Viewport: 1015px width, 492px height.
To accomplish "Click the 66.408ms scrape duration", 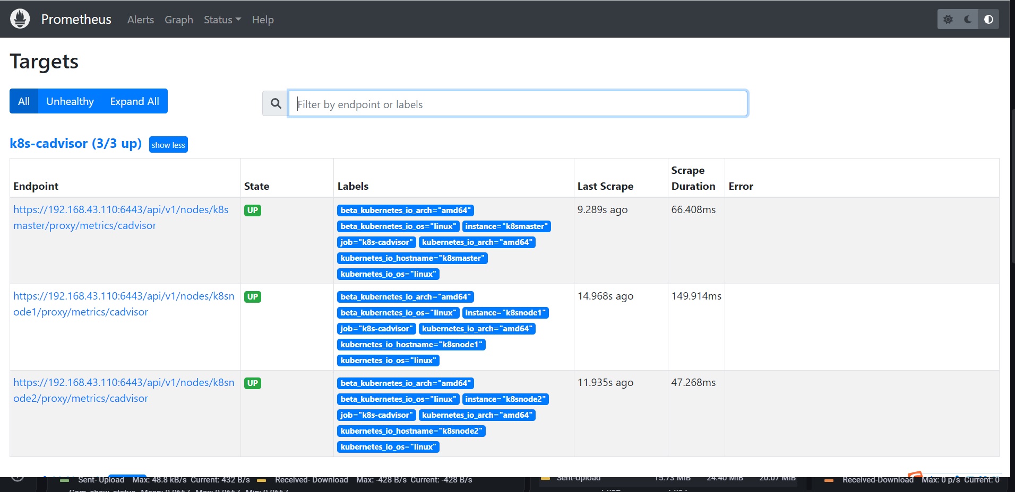I will 693,209.
